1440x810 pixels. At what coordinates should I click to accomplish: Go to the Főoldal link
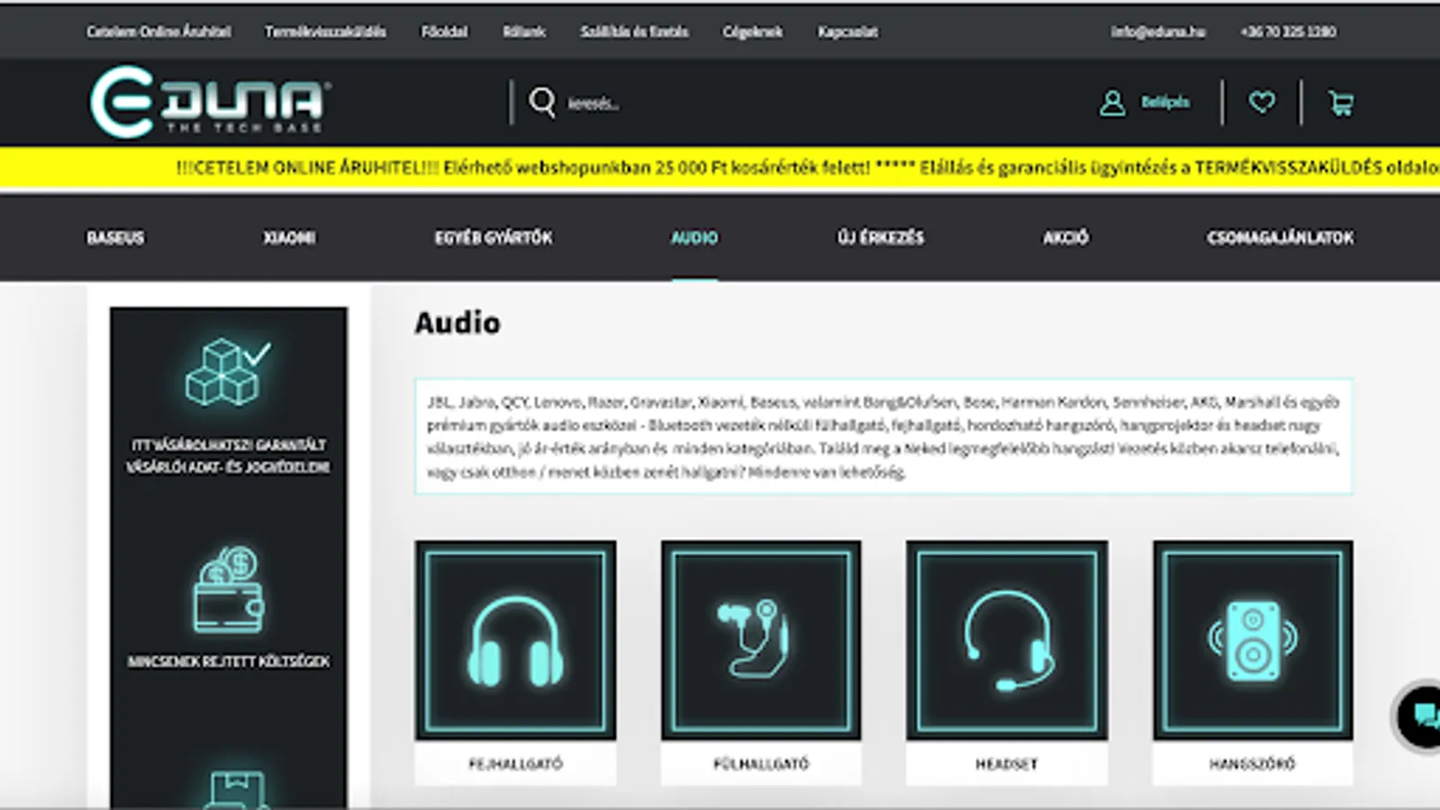[x=445, y=31]
